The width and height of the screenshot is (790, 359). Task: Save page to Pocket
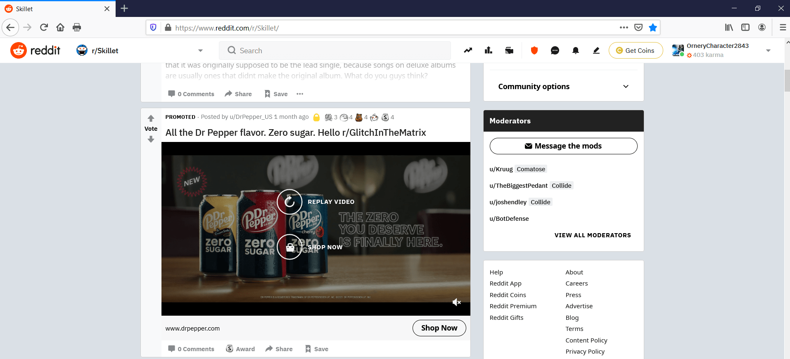(638, 28)
